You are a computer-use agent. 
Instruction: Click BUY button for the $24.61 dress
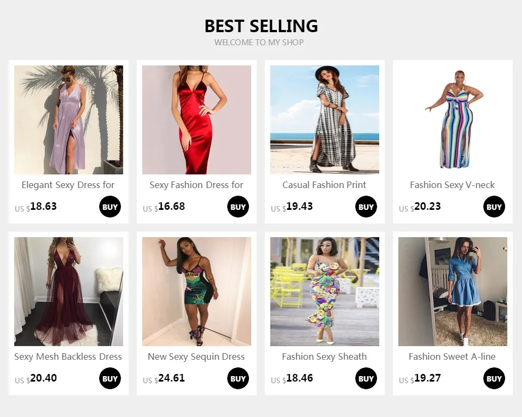click(238, 378)
